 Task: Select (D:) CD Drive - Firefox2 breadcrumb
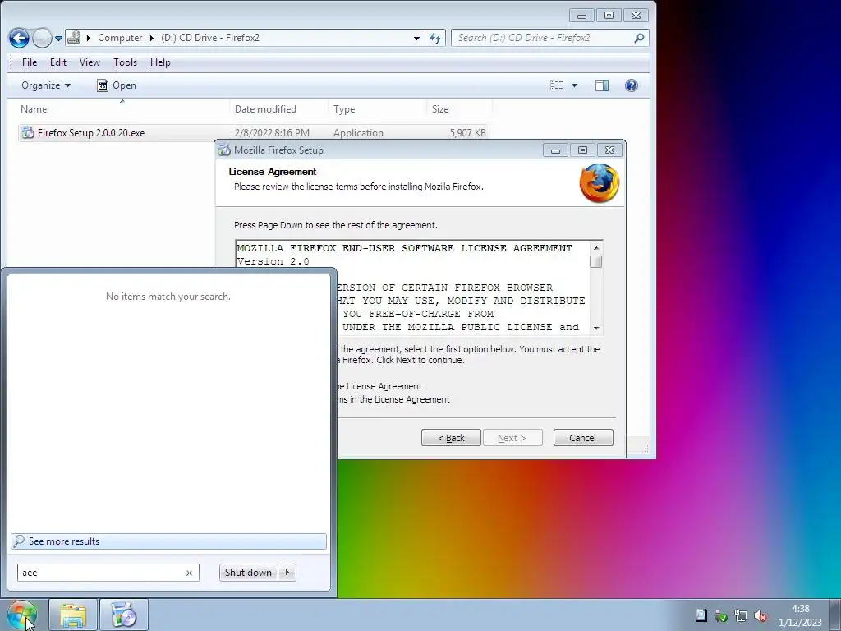210,38
